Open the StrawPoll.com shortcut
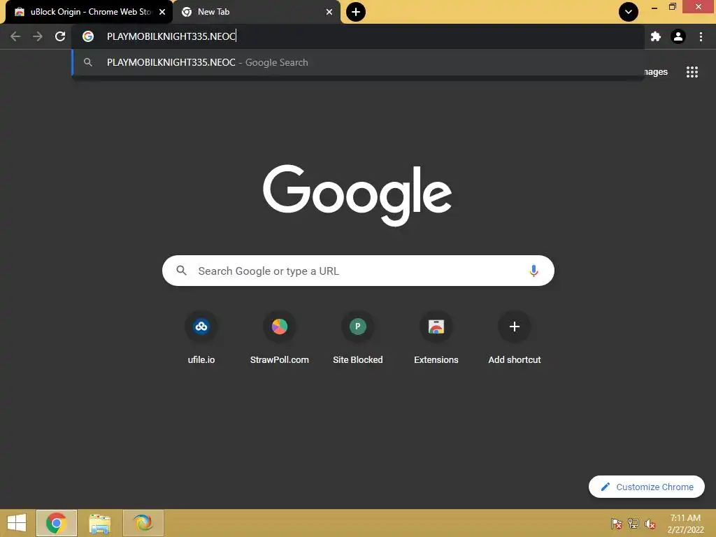Image resolution: width=716 pixels, height=537 pixels. pos(280,338)
